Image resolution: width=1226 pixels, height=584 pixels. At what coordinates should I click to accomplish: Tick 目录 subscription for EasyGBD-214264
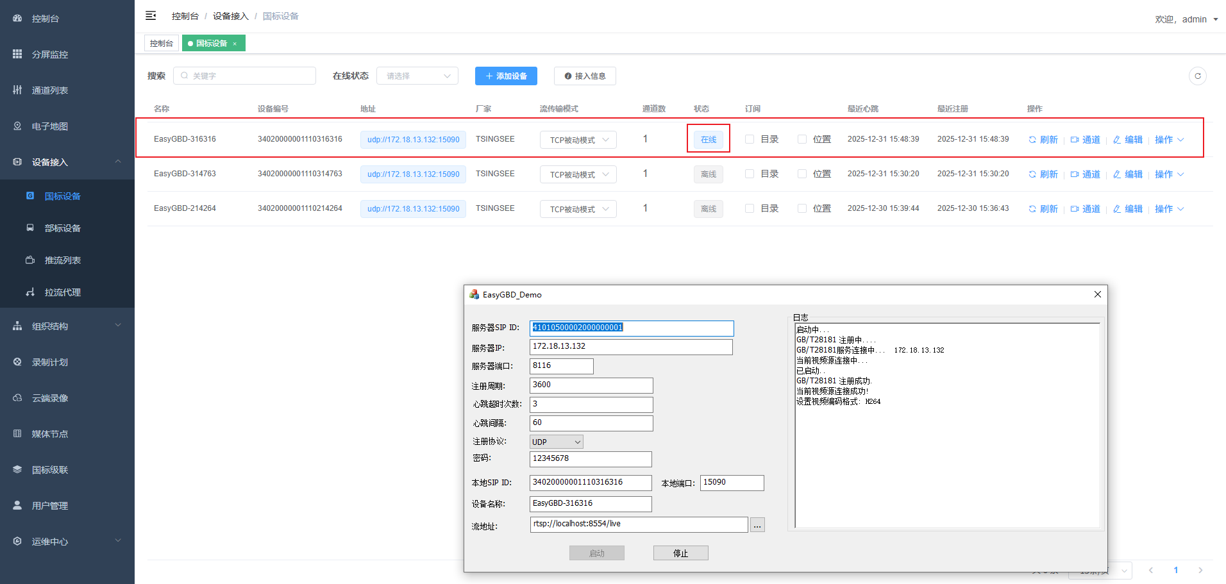click(x=750, y=208)
